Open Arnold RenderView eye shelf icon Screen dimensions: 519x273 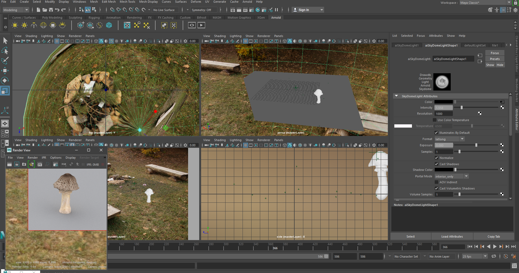192,25
